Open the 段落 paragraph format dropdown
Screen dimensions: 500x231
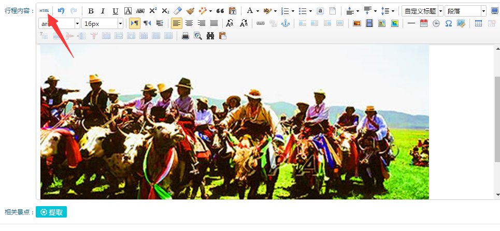[x=483, y=11]
